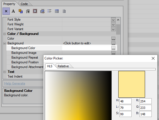Click the Background Color ellipsis button
Image resolution: width=159 pixels, height=120 pixels.
[x=113, y=48]
